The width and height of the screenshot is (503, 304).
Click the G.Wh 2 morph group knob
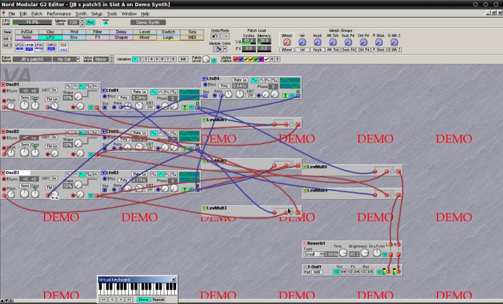click(x=394, y=42)
